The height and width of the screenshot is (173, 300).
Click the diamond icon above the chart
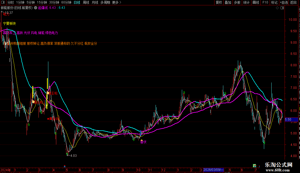[277, 8]
